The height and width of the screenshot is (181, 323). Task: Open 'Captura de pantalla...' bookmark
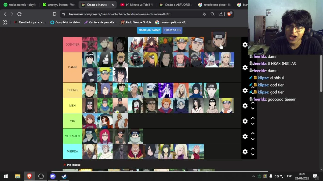point(100,22)
